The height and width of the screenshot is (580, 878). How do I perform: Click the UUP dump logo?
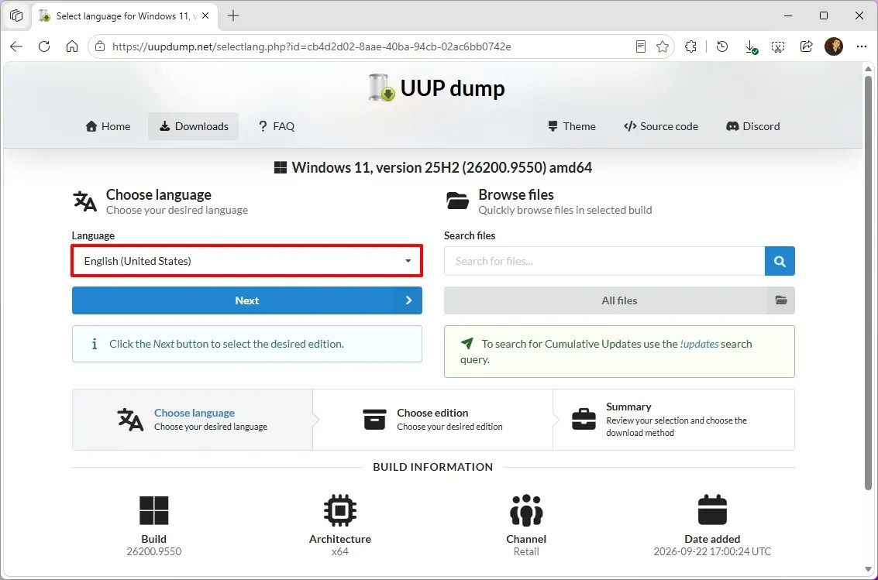[x=437, y=88]
